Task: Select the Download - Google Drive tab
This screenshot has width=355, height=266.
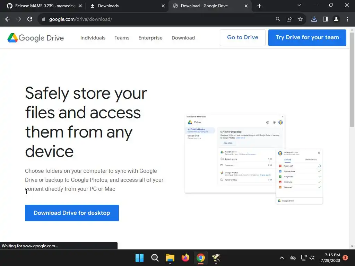Action: point(210,6)
